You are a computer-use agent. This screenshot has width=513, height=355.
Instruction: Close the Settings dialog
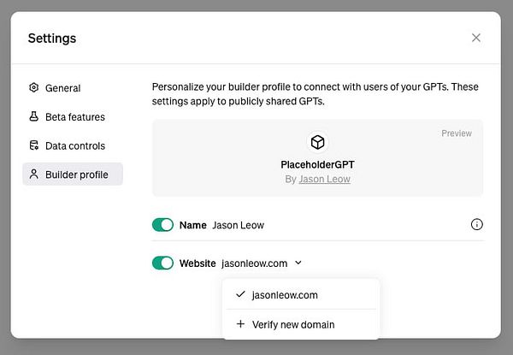coord(476,38)
